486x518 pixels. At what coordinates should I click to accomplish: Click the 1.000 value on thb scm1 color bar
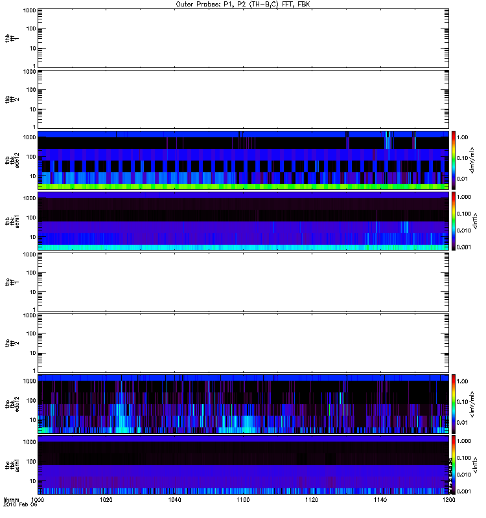(x=464, y=197)
